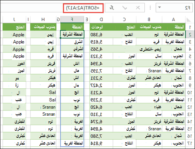
Task: Click the Sranan cell in column B row 15
Action: point(149,129)
